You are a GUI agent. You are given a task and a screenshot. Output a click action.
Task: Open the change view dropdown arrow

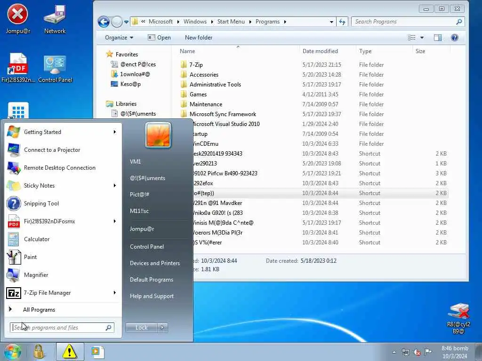422,38
